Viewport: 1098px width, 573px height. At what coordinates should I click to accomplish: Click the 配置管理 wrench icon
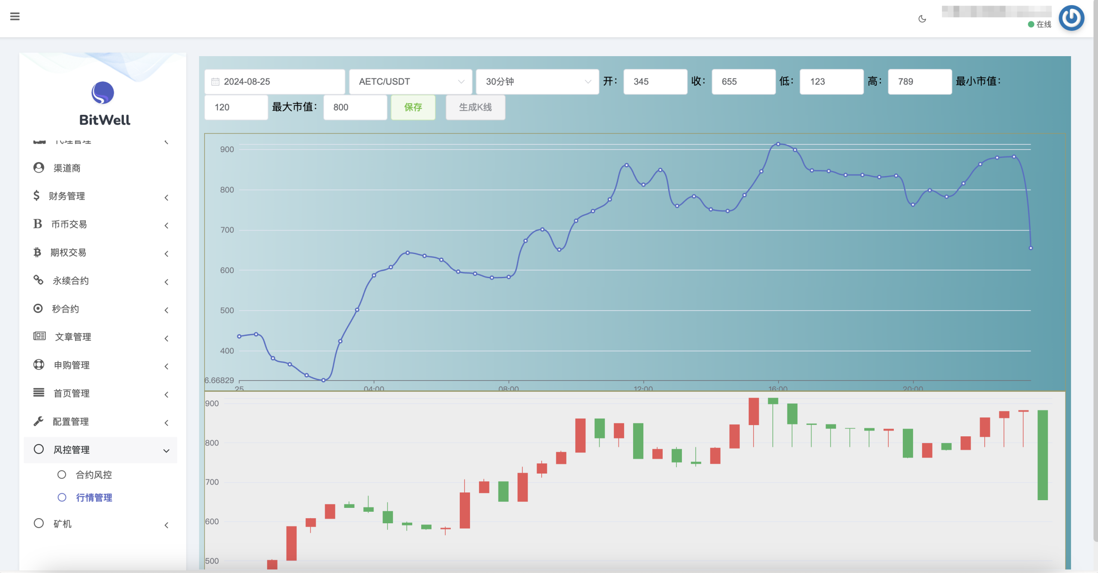click(39, 421)
